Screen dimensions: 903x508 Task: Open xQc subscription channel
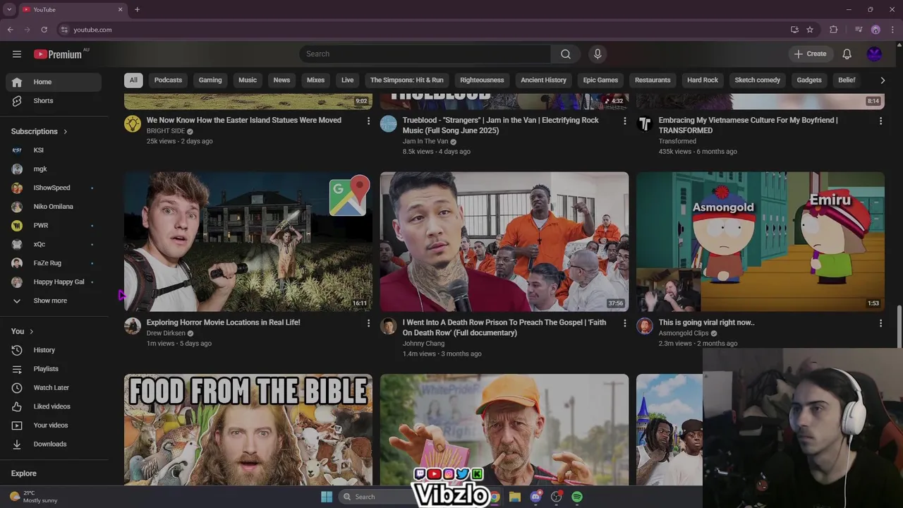click(x=54, y=244)
